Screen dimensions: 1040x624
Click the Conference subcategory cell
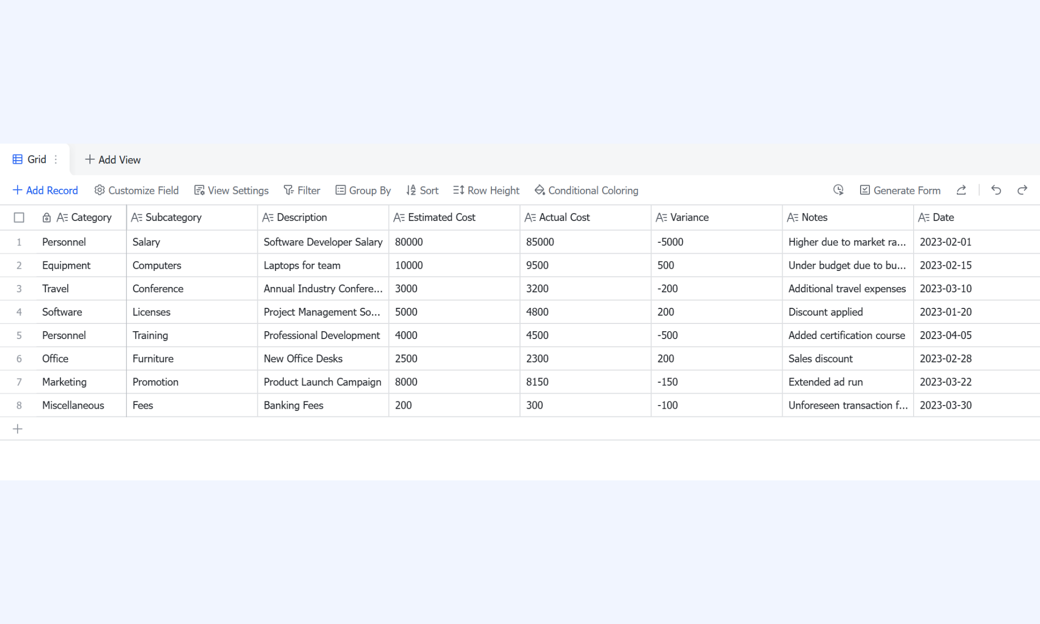(192, 289)
